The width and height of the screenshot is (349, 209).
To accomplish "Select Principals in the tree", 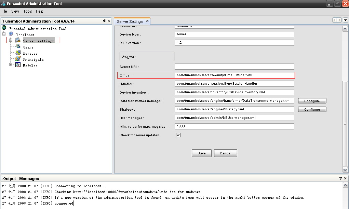I will pos(33,59).
